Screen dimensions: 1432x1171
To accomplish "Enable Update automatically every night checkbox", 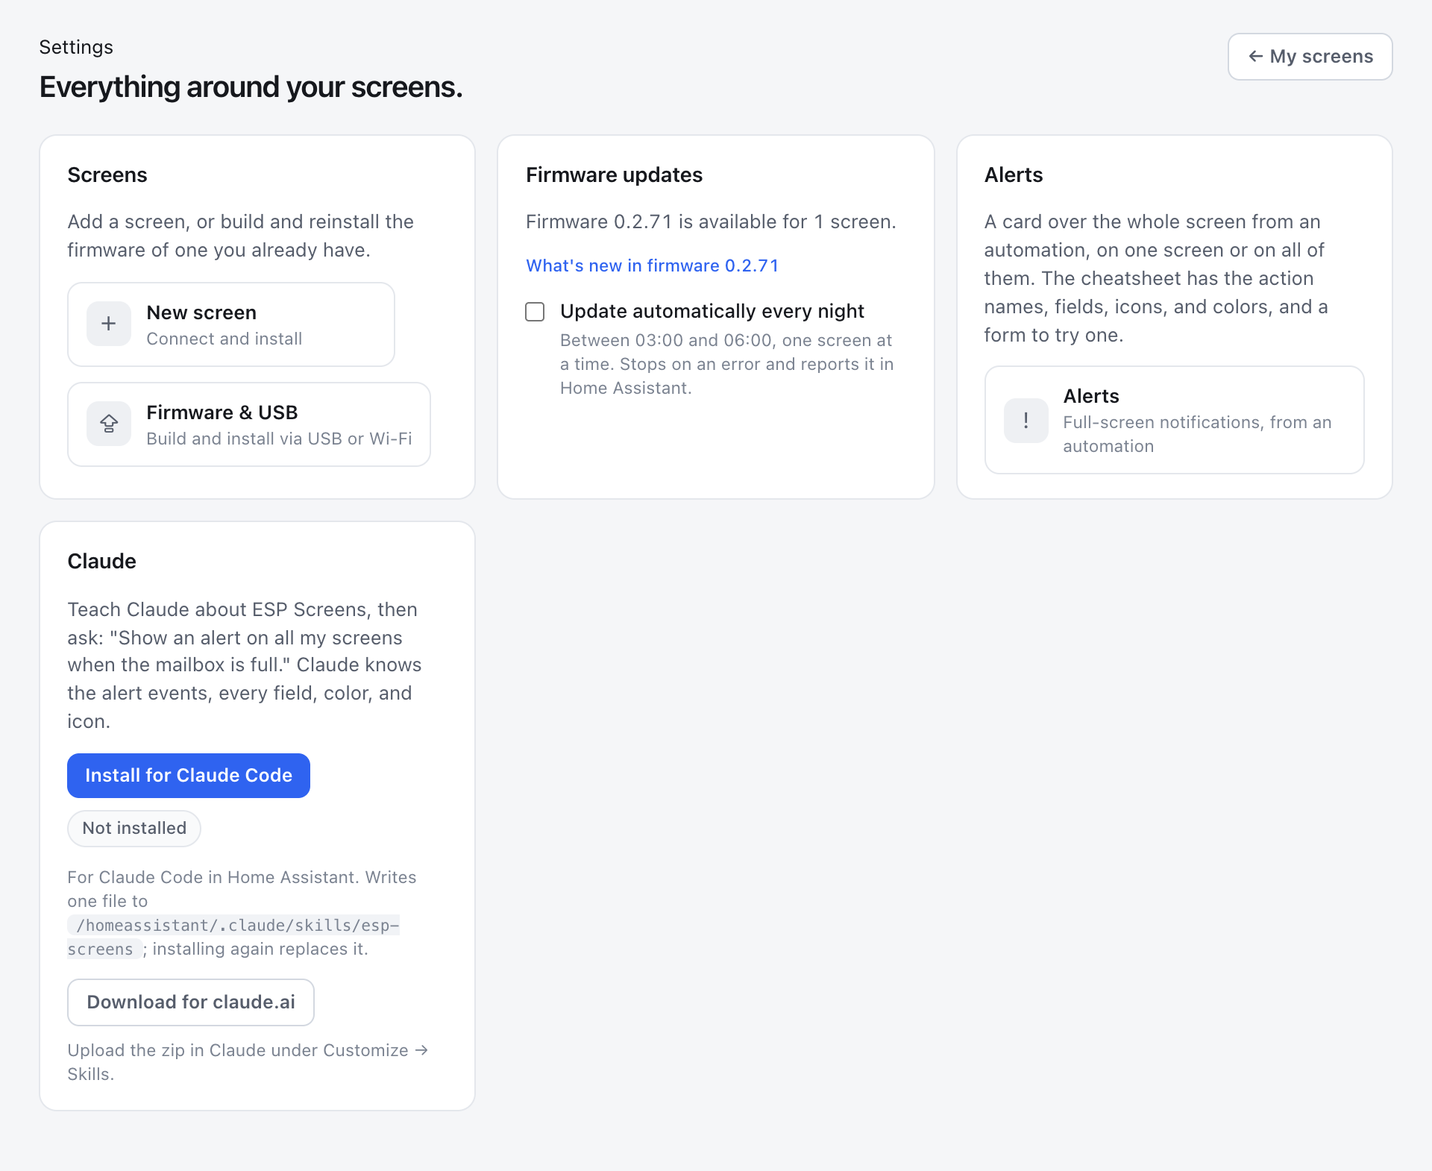I will (x=535, y=312).
